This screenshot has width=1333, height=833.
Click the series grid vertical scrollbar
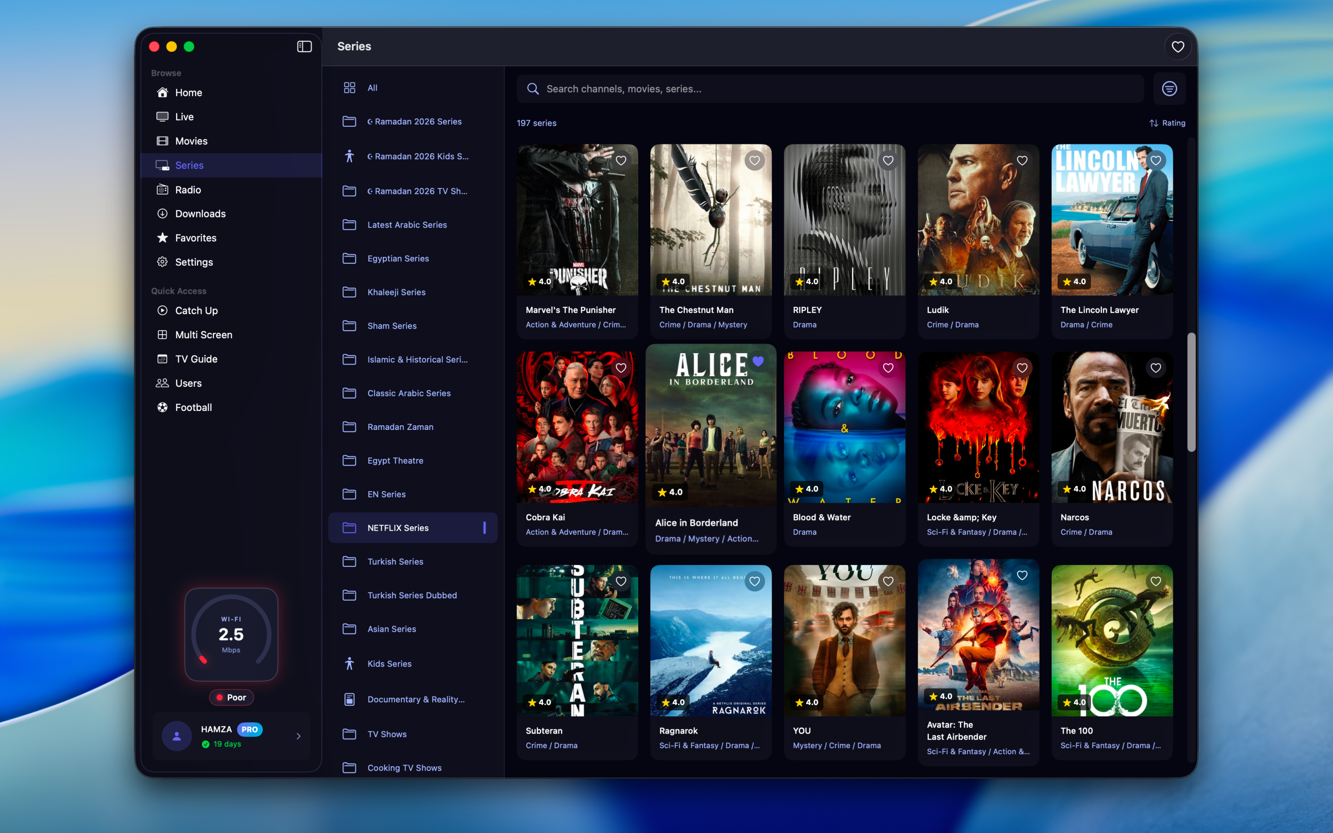click(x=1191, y=392)
